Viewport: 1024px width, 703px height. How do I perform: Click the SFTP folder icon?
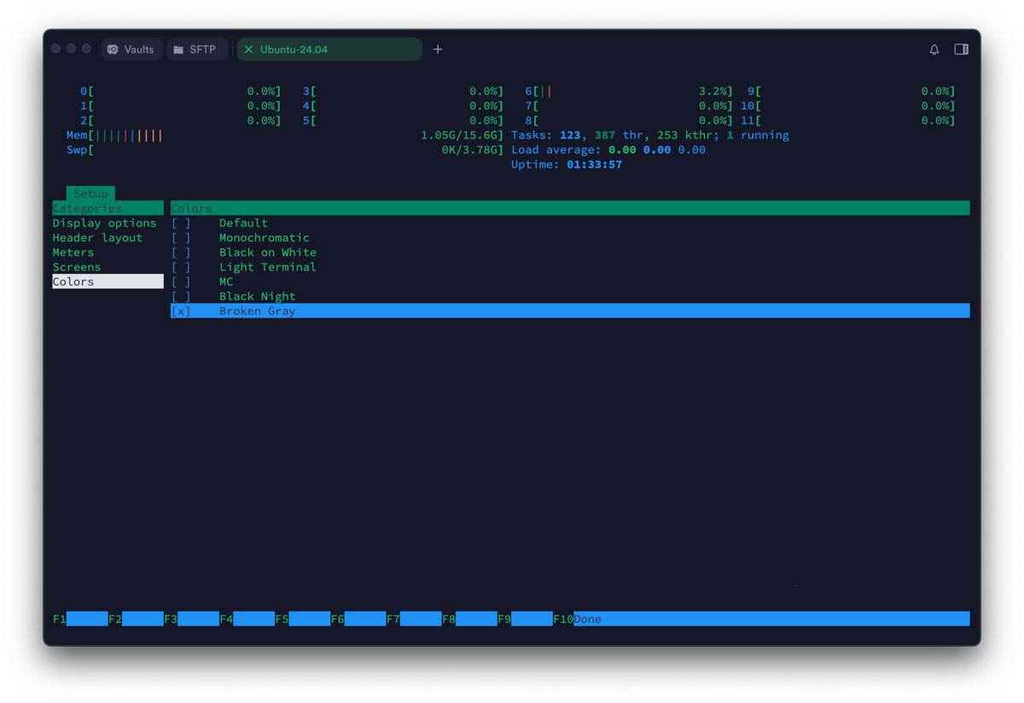178,49
